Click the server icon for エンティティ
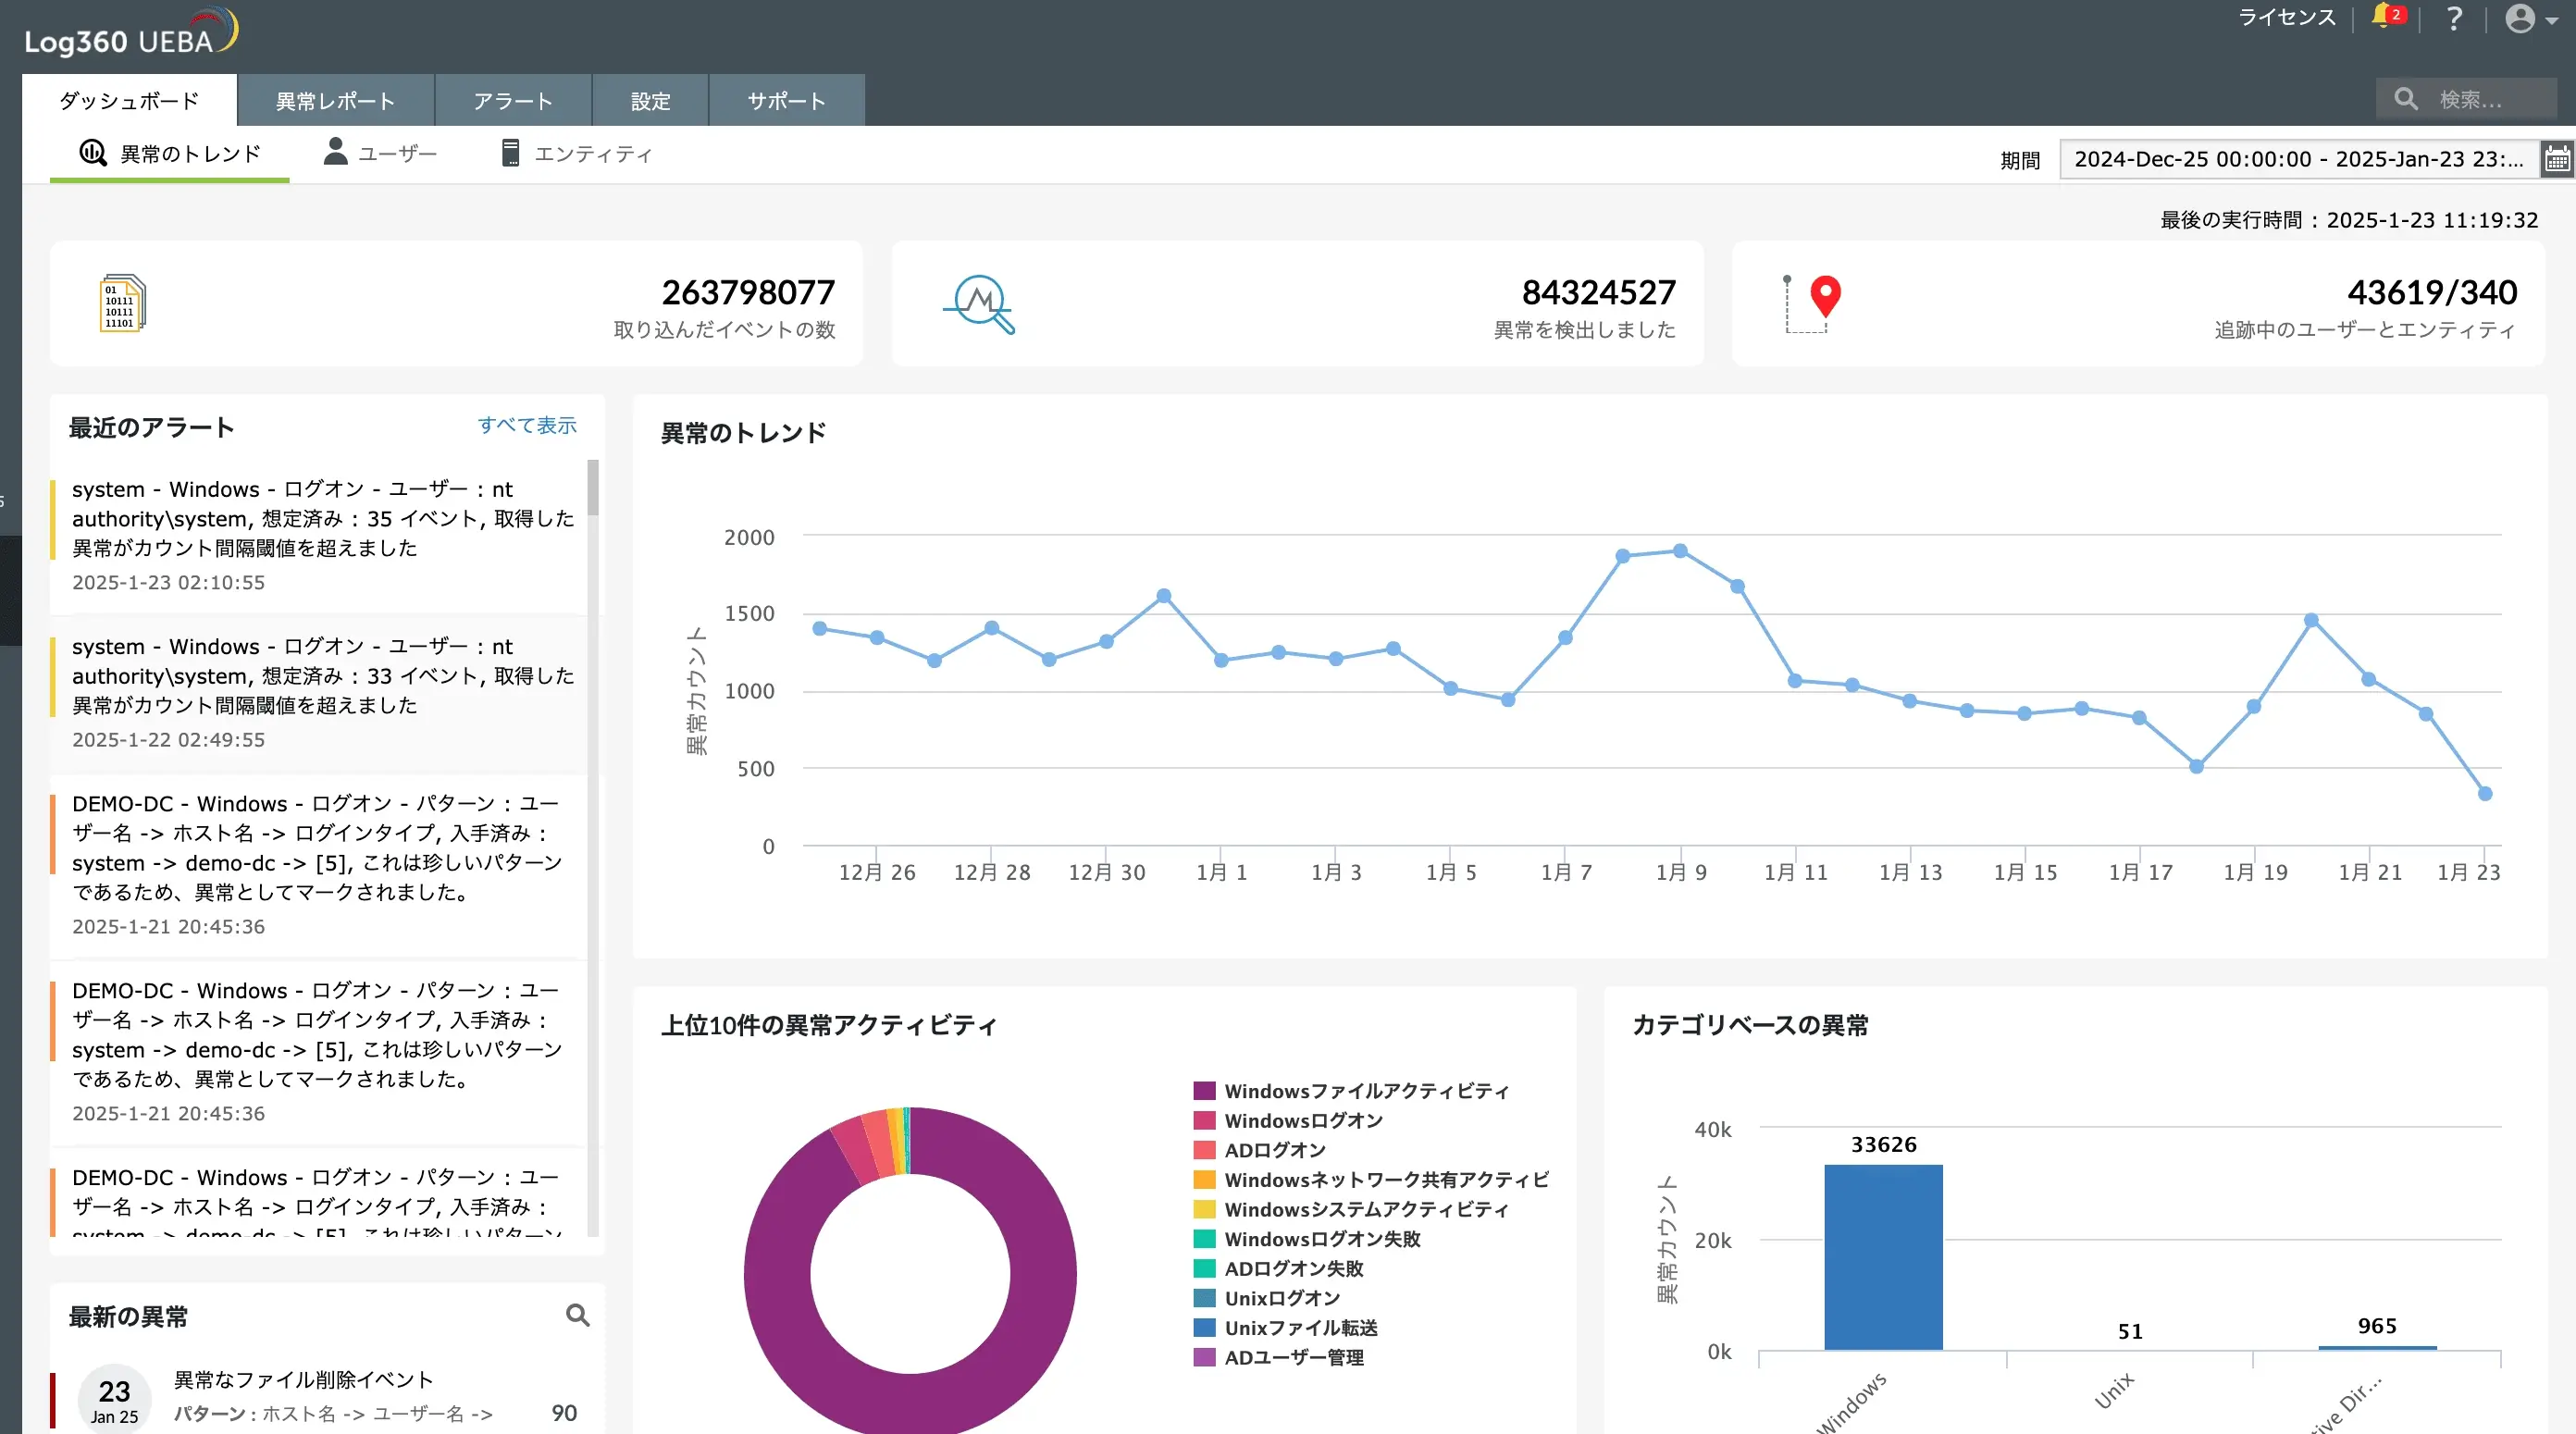 [510, 153]
